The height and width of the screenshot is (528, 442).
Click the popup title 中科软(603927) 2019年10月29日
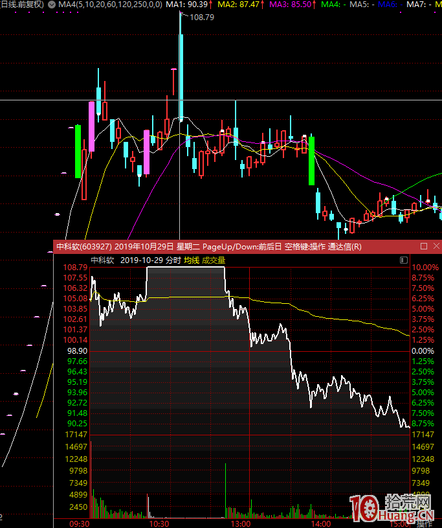115,247
